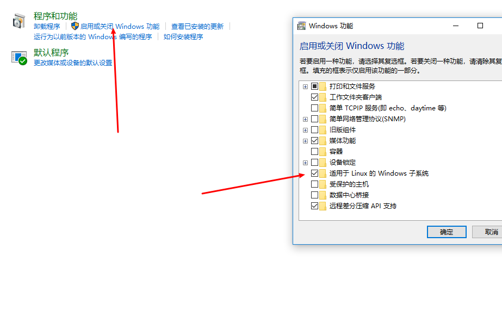The height and width of the screenshot is (323, 502).
Task: Open the 更改媒体或设备的默认设置 link
Action: 73,63
